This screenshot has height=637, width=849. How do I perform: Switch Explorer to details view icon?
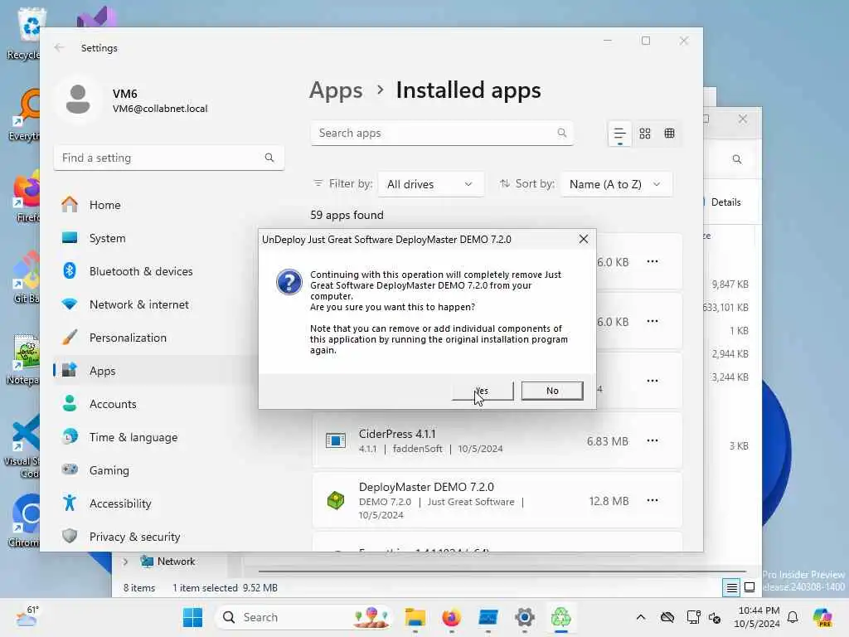point(731,587)
